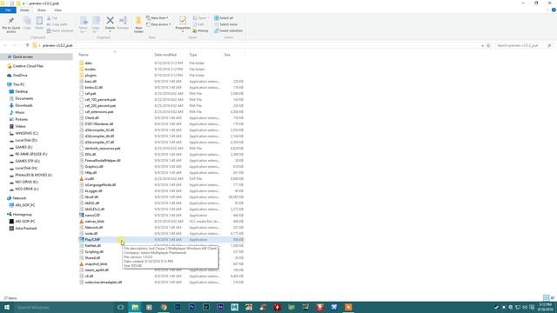Viewport: 557px width, 313px height.
Task: Open the Easy access dropdown
Action: [x=158, y=24]
